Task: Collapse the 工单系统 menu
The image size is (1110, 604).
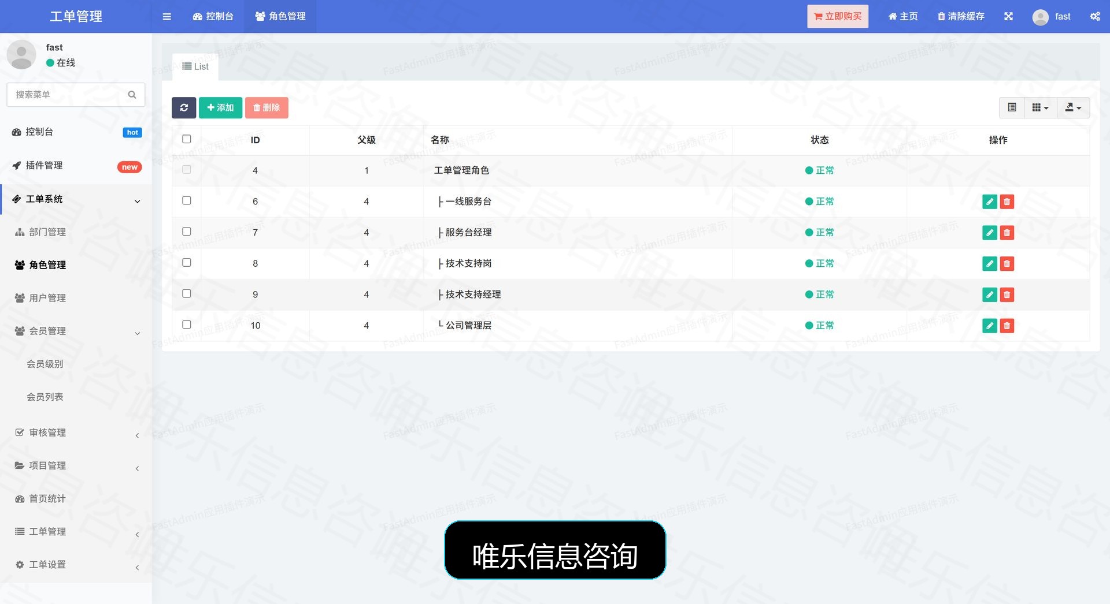Action: 76,199
